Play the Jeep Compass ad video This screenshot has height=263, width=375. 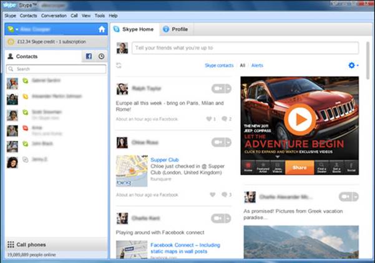(300, 119)
